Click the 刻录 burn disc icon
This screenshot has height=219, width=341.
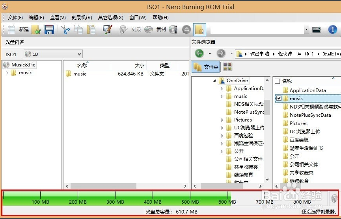click(x=123, y=29)
